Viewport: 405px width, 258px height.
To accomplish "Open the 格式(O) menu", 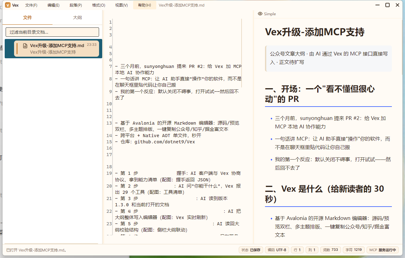I will tap(98, 5).
